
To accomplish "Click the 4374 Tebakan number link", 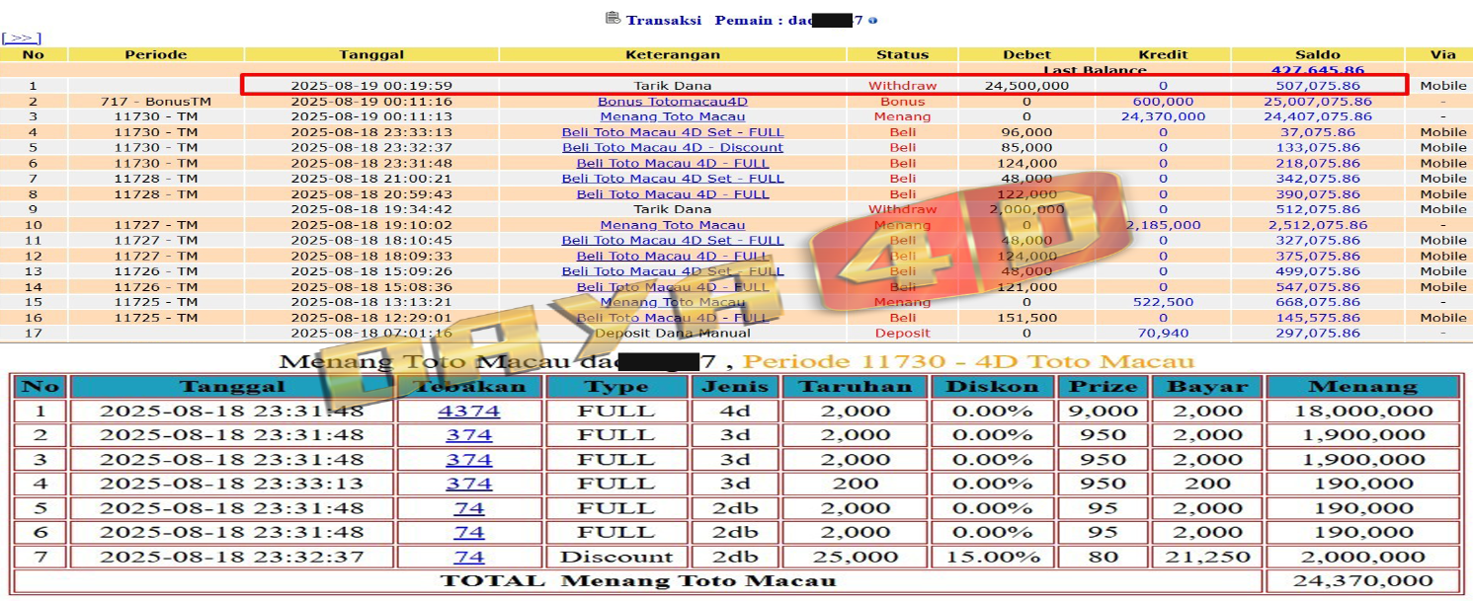I will (468, 412).
